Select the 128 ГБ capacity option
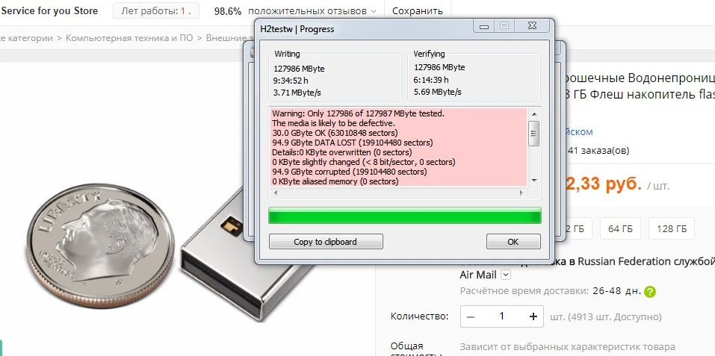Image resolution: width=715 pixels, height=356 pixels. click(672, 228)
